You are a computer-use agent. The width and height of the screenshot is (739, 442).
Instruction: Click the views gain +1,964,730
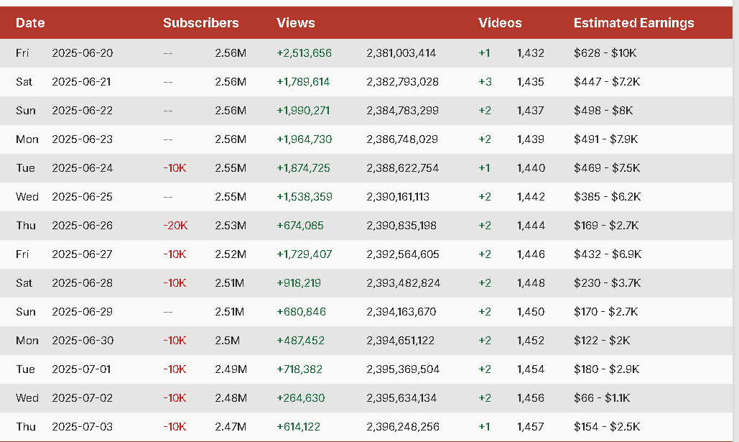(304, 139)
